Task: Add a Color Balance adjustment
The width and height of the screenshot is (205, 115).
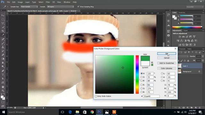Action: 182,41
